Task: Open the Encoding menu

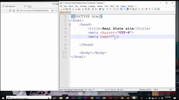Action: (83, 6)
